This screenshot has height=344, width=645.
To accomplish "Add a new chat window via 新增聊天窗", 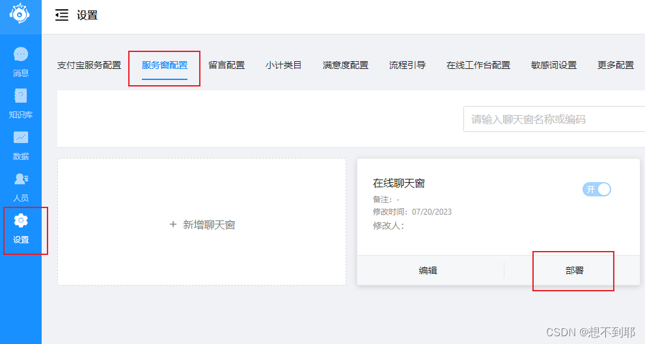I will (x=202, y=222).
